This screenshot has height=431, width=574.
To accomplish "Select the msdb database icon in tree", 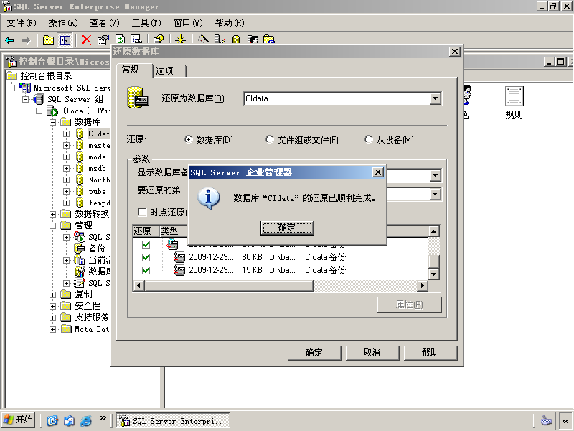I will coord(80,168).
